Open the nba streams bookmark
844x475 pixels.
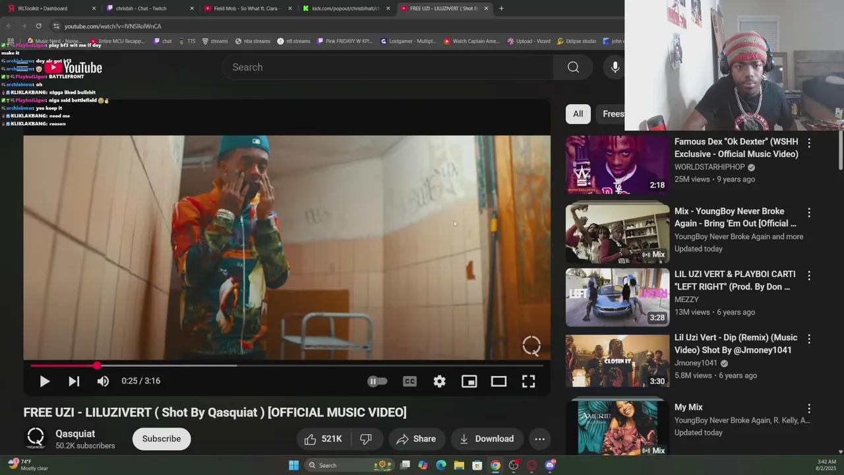253,41
